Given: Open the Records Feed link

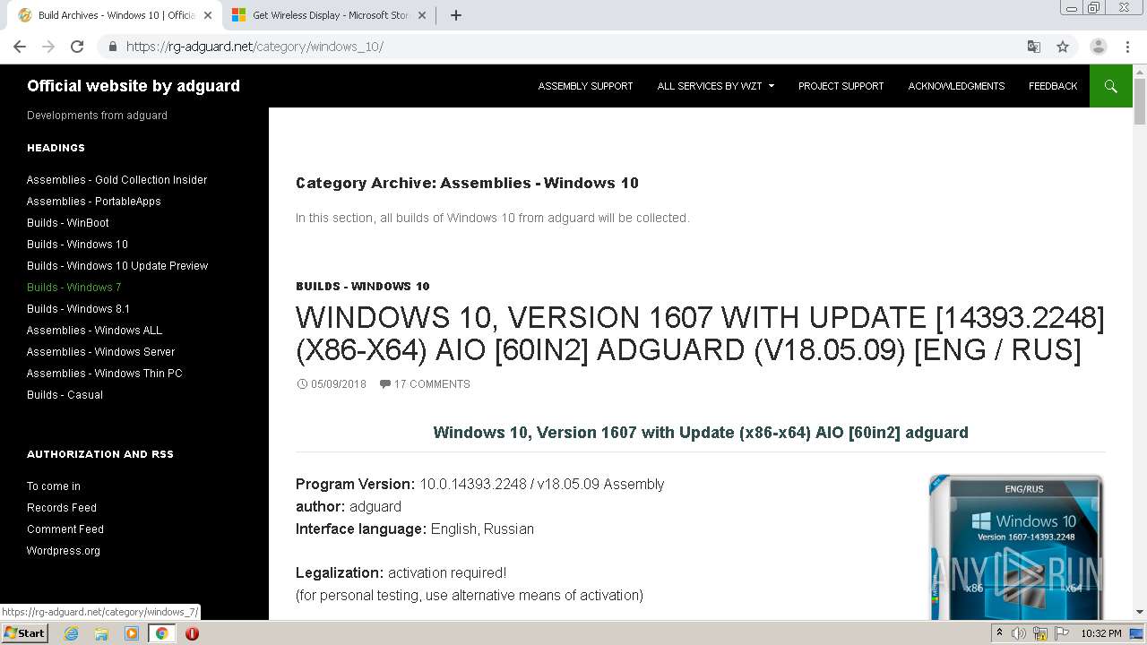Looking at the screenshot, I should coord(62,508).
